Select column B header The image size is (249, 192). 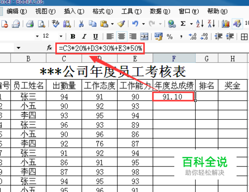pos(28,58)
